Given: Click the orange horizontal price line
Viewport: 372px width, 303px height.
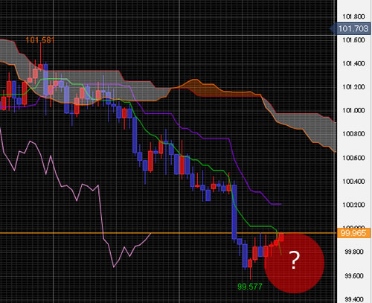Looking at the screenshot, I should [x=168, y=233].
